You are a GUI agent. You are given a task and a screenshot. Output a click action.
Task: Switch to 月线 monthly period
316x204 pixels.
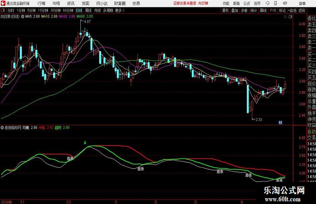pyautogui.click(x=97, y=10)
